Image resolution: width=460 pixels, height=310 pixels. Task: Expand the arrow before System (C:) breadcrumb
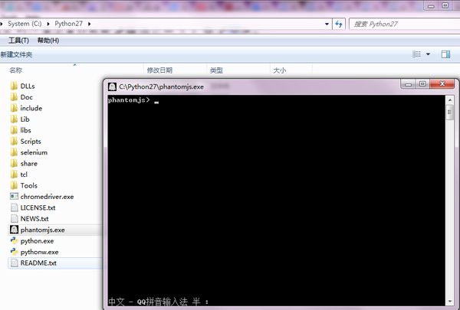(2, 24)
